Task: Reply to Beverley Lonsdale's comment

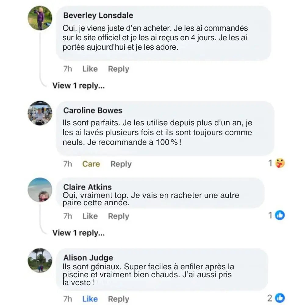Action: tap(119, 69)
